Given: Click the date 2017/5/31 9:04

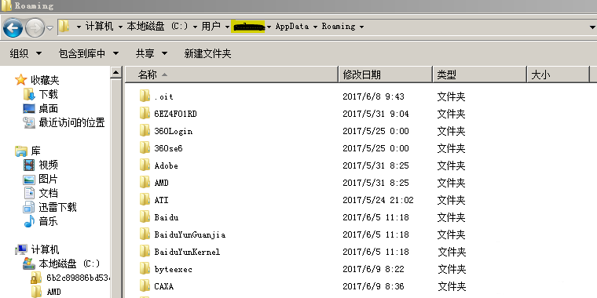Looking at the screenshot, I should coord(375,114).
